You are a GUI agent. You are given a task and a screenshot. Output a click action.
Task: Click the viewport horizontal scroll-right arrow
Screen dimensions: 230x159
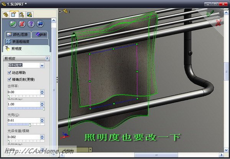click(221, 155)
